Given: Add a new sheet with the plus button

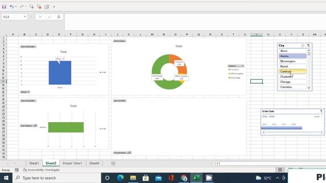Looking at the screenshot, I should click(113, 164).
